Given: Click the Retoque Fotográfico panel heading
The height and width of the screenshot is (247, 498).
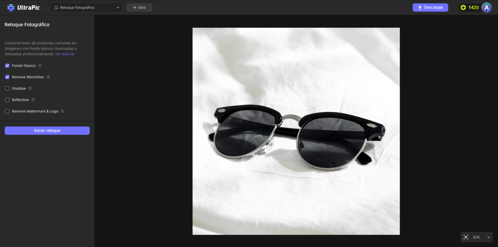Looking at the screenshot, I should pyautogui.click(x=27, y=25).
